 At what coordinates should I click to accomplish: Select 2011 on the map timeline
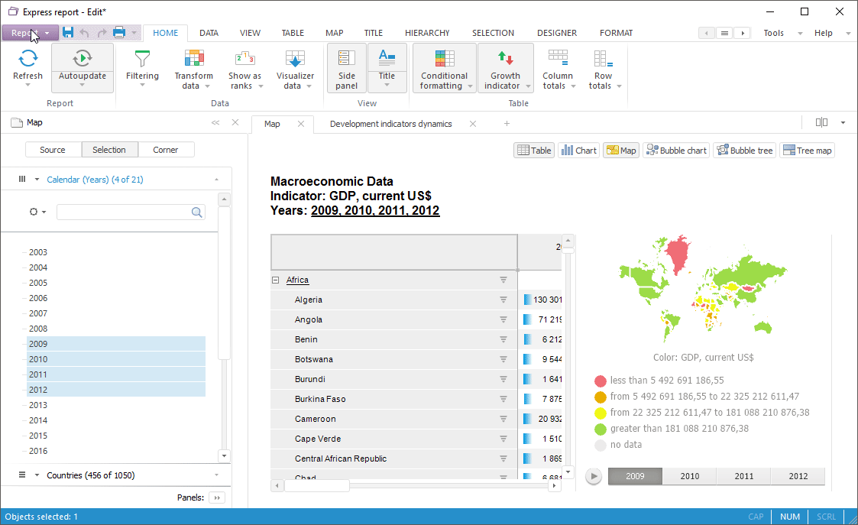(x=743, y=476)
